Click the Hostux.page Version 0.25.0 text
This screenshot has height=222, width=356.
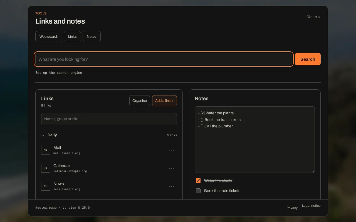tap(63, 208)
